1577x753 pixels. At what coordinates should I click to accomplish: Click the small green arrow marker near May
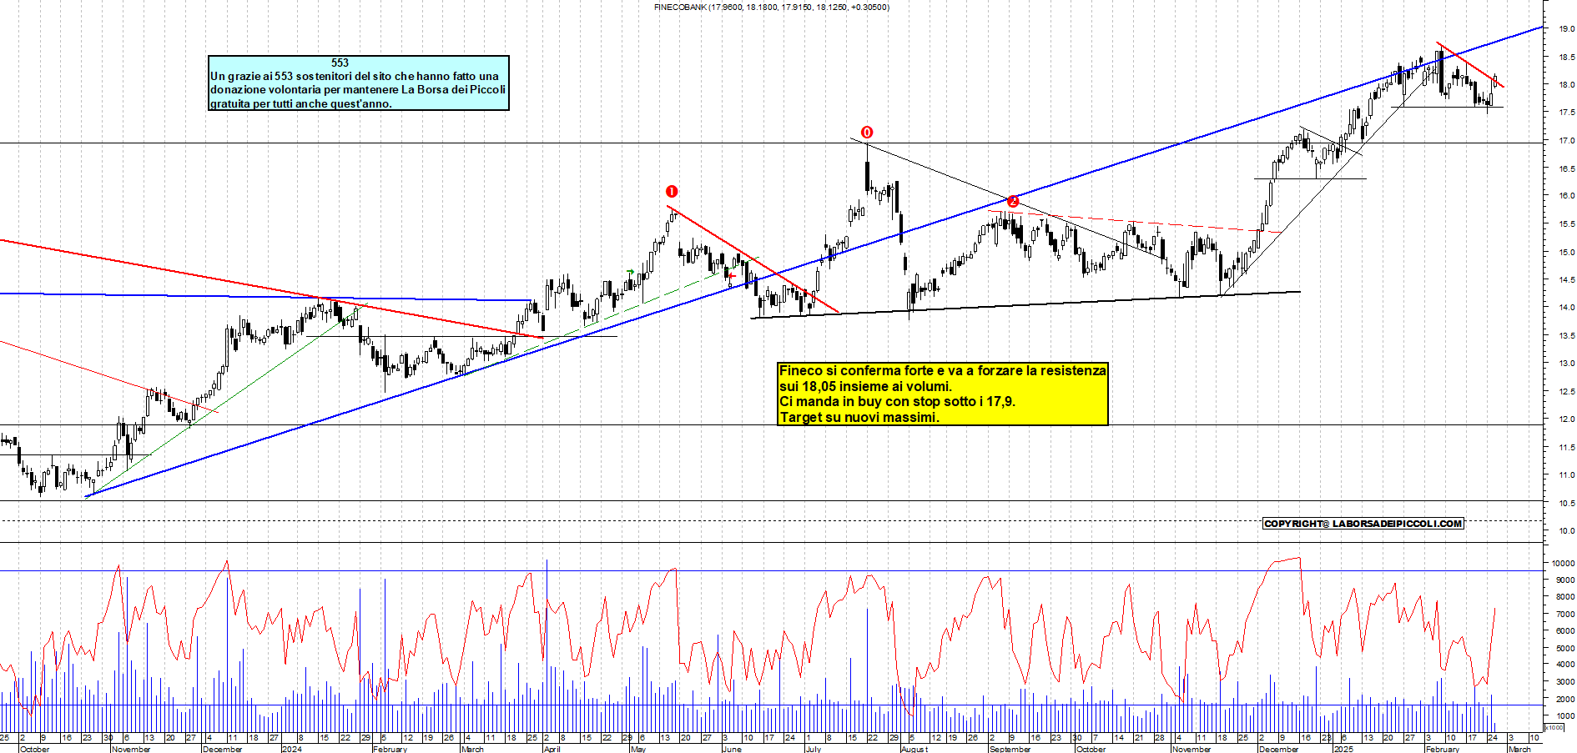click(630, 272)
